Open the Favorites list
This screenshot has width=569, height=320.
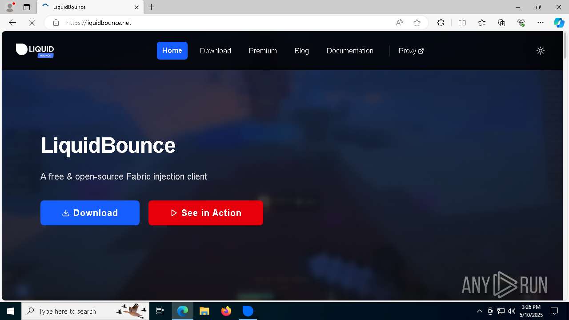pos(482,23)
